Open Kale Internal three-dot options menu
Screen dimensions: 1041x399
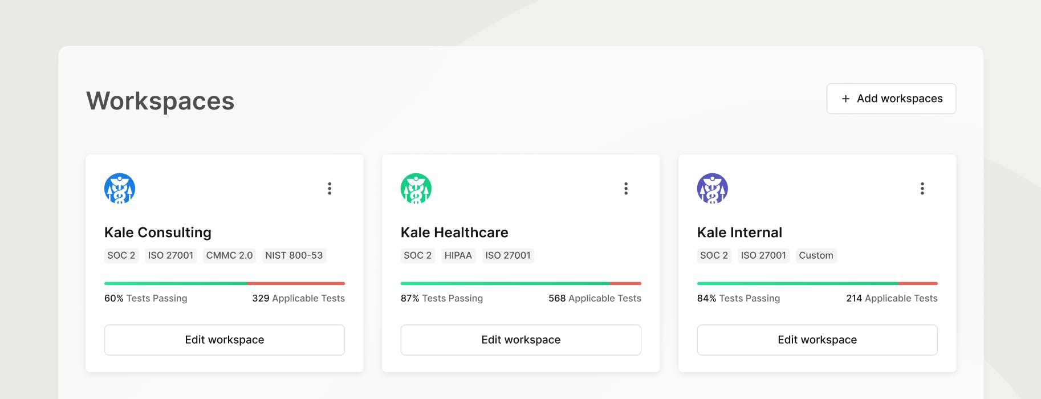pyautogui.click(x=922, y=189)
